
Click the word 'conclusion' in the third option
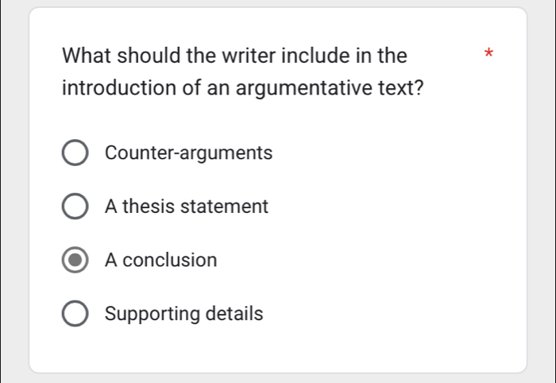(170, 260)
